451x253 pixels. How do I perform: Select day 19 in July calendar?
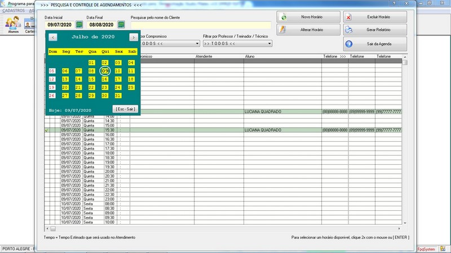[52, 88]
